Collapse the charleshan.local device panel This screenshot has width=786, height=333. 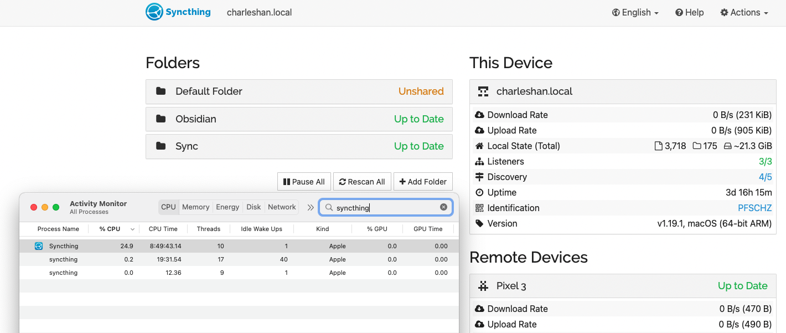tap(623, 91)
